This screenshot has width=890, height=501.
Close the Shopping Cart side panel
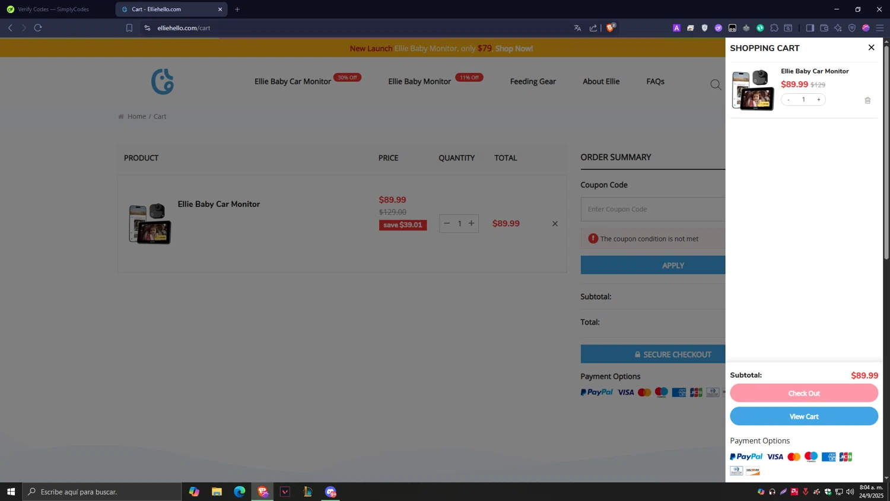coord(871,47)
